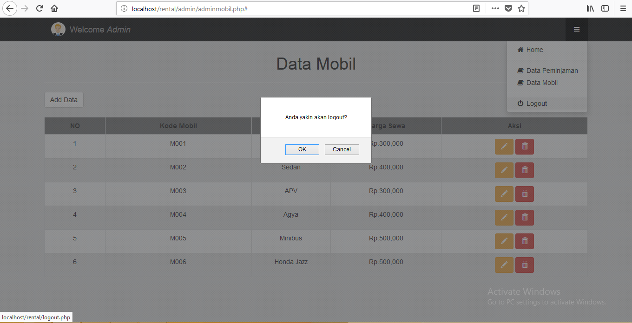Image resolution: width=632 pixels, height=323 pixels.
Task: Open the Firefox application menu
Action: (x=623, y=8)
